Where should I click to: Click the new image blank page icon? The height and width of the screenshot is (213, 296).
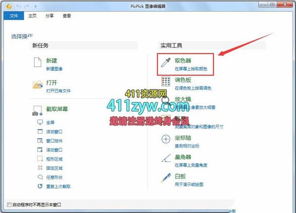pos(37,63)
